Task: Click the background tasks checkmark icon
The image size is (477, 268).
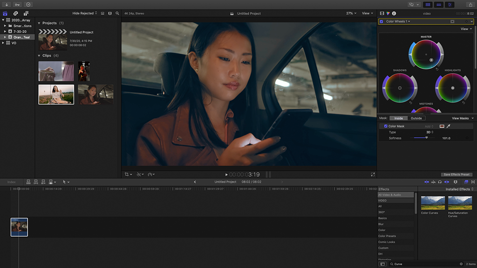Action: [x=28, y=4]
